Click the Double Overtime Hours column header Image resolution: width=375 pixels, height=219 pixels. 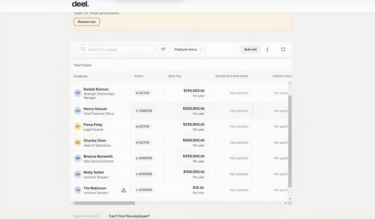232,76
